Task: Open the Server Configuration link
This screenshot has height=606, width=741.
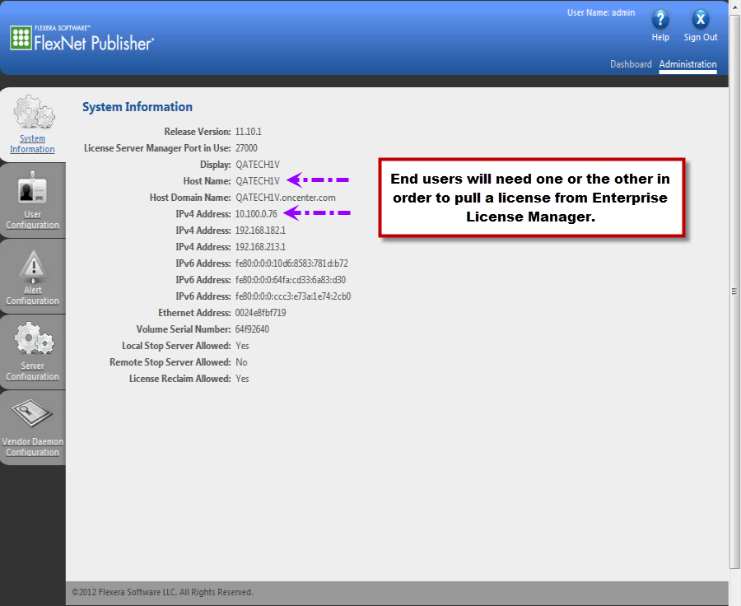Action: [33, 371]
